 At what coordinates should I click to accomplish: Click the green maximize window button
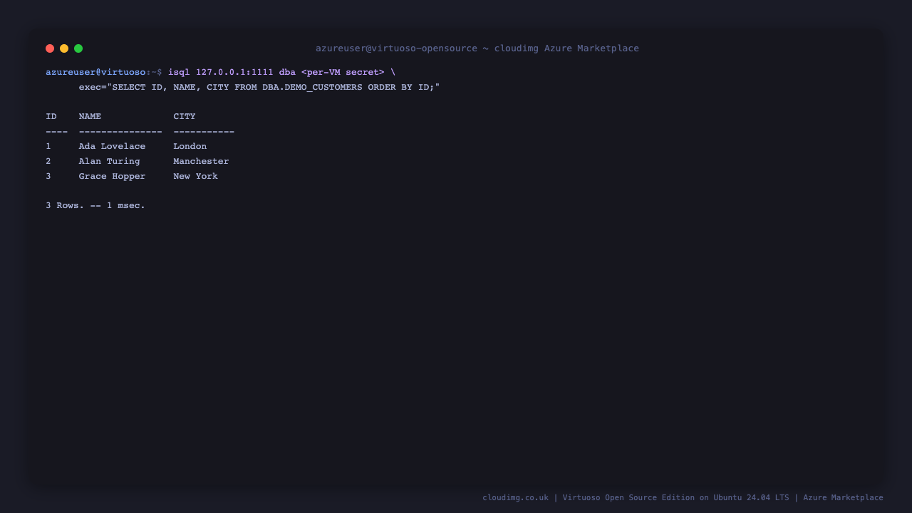pyautogui.click(x=78, y=48)
